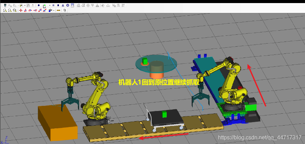305x144 pixels.
Task: Click the greyed multi-robot toolbar icon
Action: click(x=28, y=5)
